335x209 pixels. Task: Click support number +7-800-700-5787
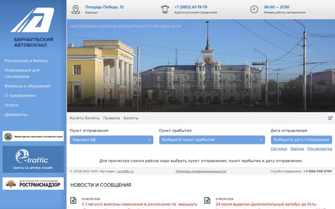tap(318, 171)
